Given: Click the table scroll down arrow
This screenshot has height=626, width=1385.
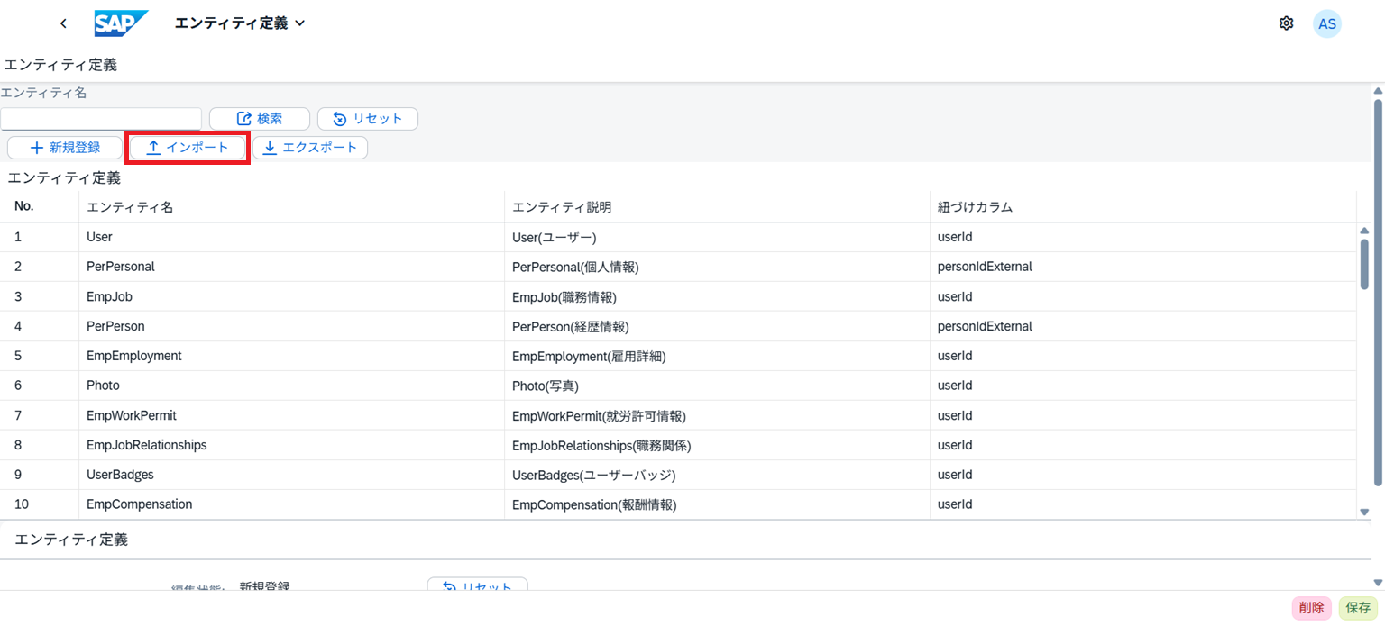Looking at the screenshot, I should 1364,512.
